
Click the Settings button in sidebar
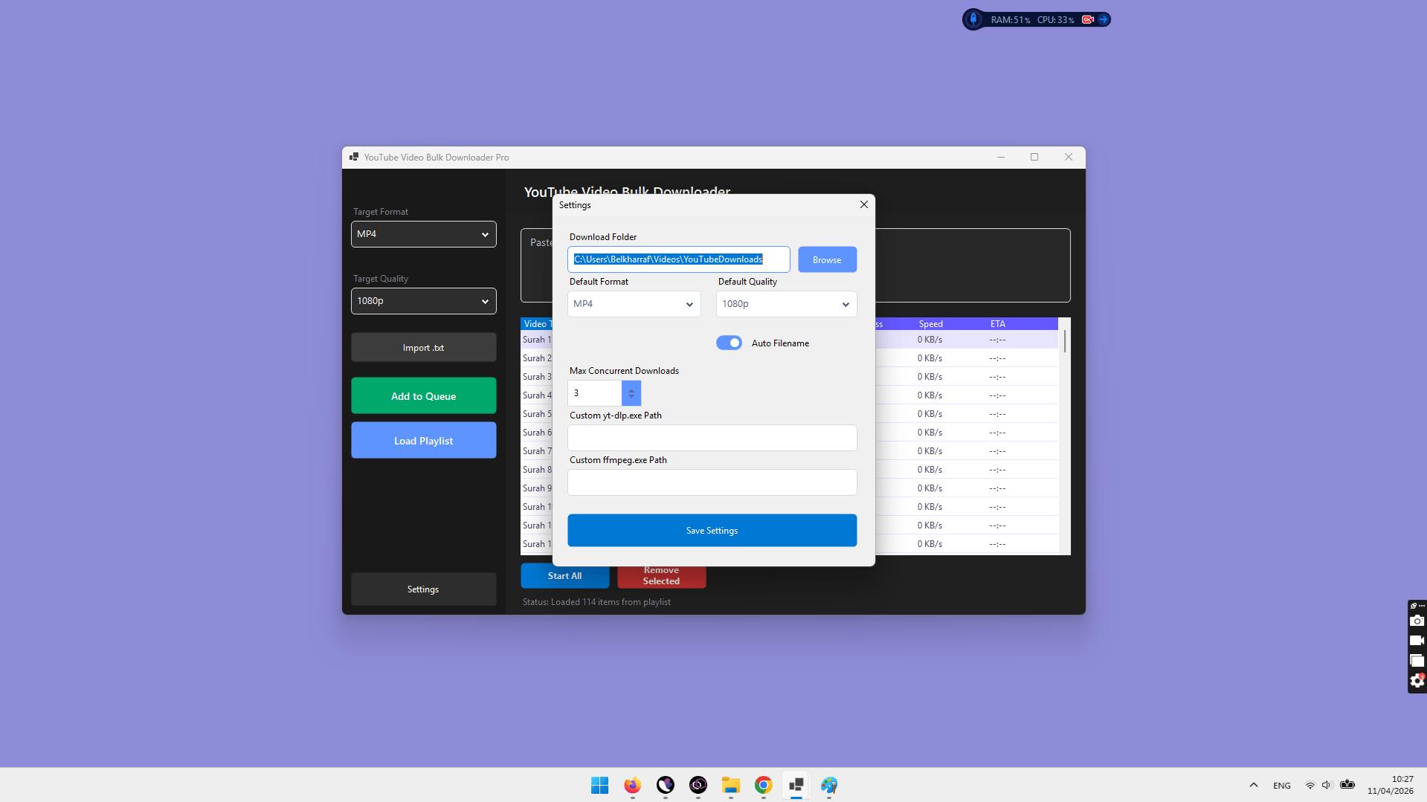pos(423,589)
